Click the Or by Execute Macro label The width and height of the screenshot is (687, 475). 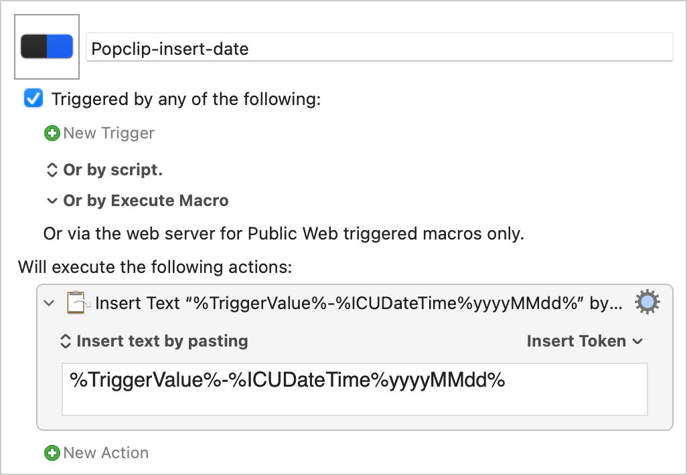(x=146, y=201)
